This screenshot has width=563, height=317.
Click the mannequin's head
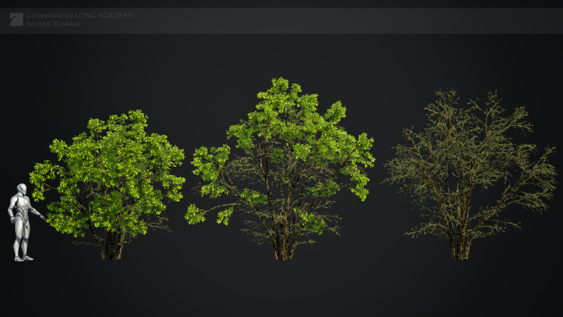coord(22,189)
